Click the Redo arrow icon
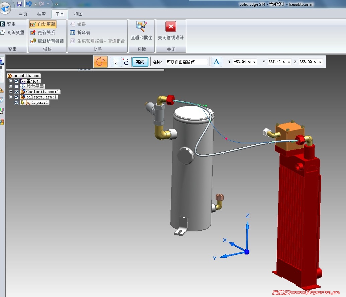 coord(41,4)
